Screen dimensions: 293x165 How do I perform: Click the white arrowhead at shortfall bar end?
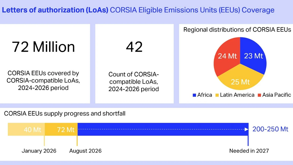tap(246, 129)
